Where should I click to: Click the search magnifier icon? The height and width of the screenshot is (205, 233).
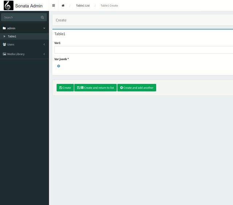pos(42,17)
